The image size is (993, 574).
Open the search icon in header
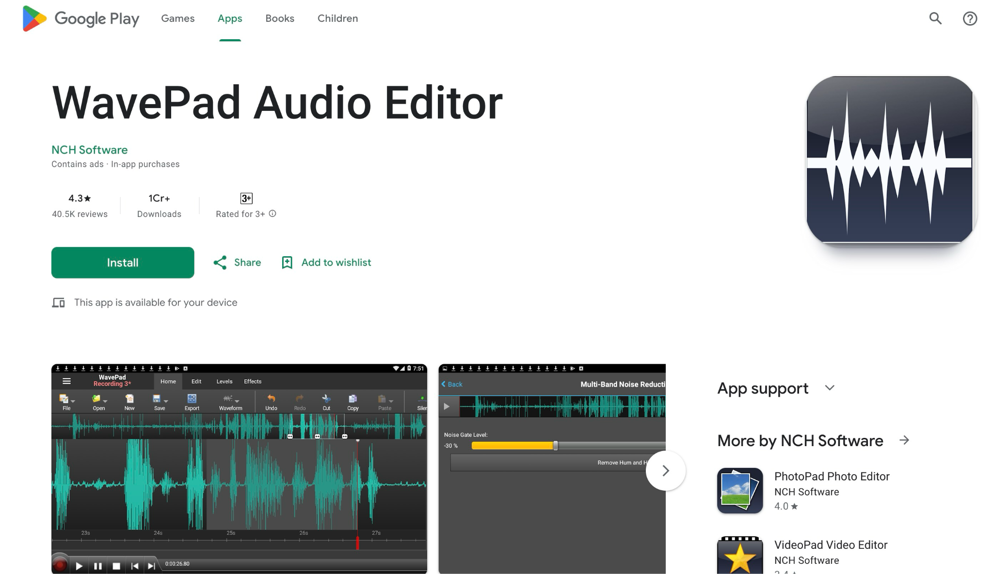pos(935,18)
